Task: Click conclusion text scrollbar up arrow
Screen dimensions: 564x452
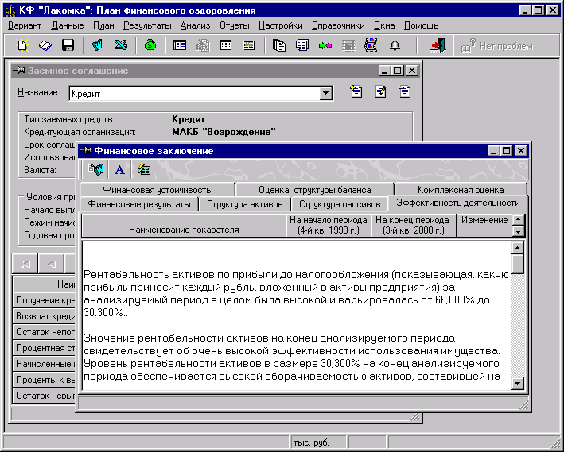Action: [518, 248]
